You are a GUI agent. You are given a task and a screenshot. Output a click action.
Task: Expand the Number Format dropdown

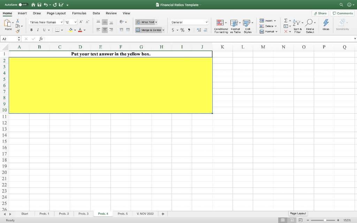207,22
